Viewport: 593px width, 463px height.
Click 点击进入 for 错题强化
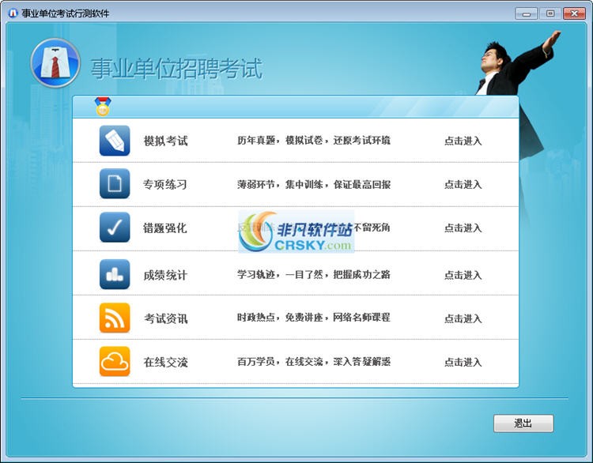point(463,228)
